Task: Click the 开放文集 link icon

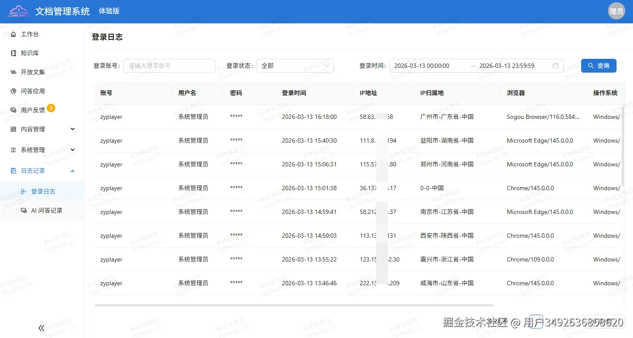Action: [x=13, y=72]
